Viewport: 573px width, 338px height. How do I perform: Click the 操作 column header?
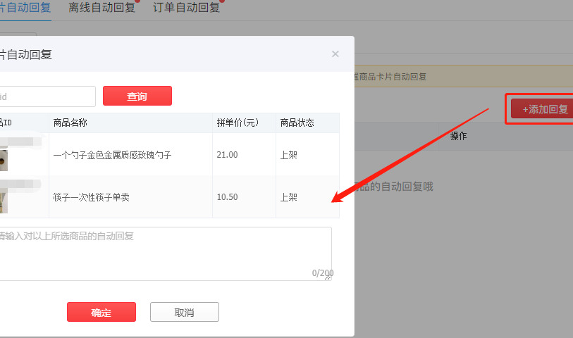(x=459, y=136)
